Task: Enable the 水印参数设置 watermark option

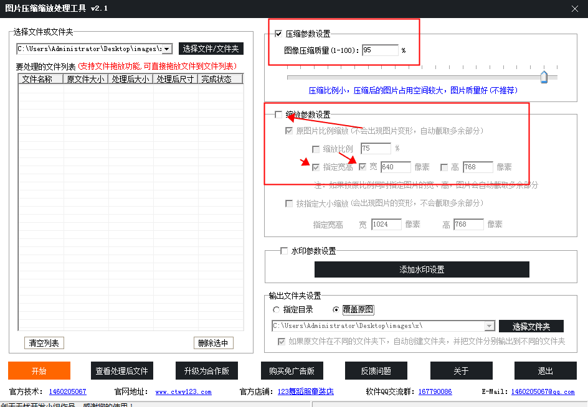Action: [x=283, y=251]
